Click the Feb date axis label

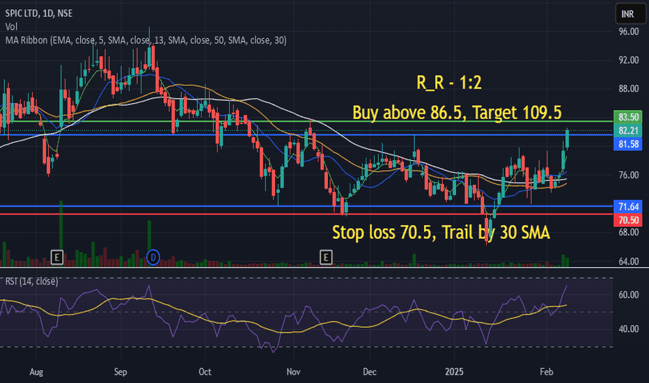[547, 372]
